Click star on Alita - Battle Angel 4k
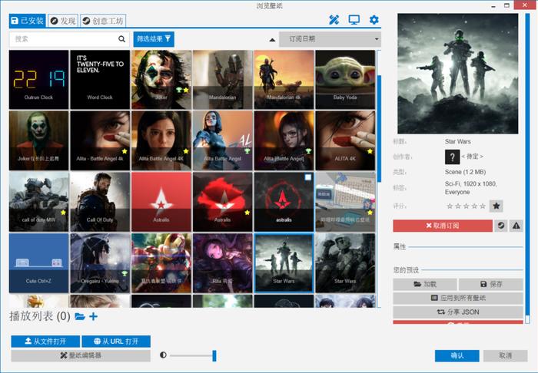The height and width of the screenshot is (373, 538). pos(125,151)
